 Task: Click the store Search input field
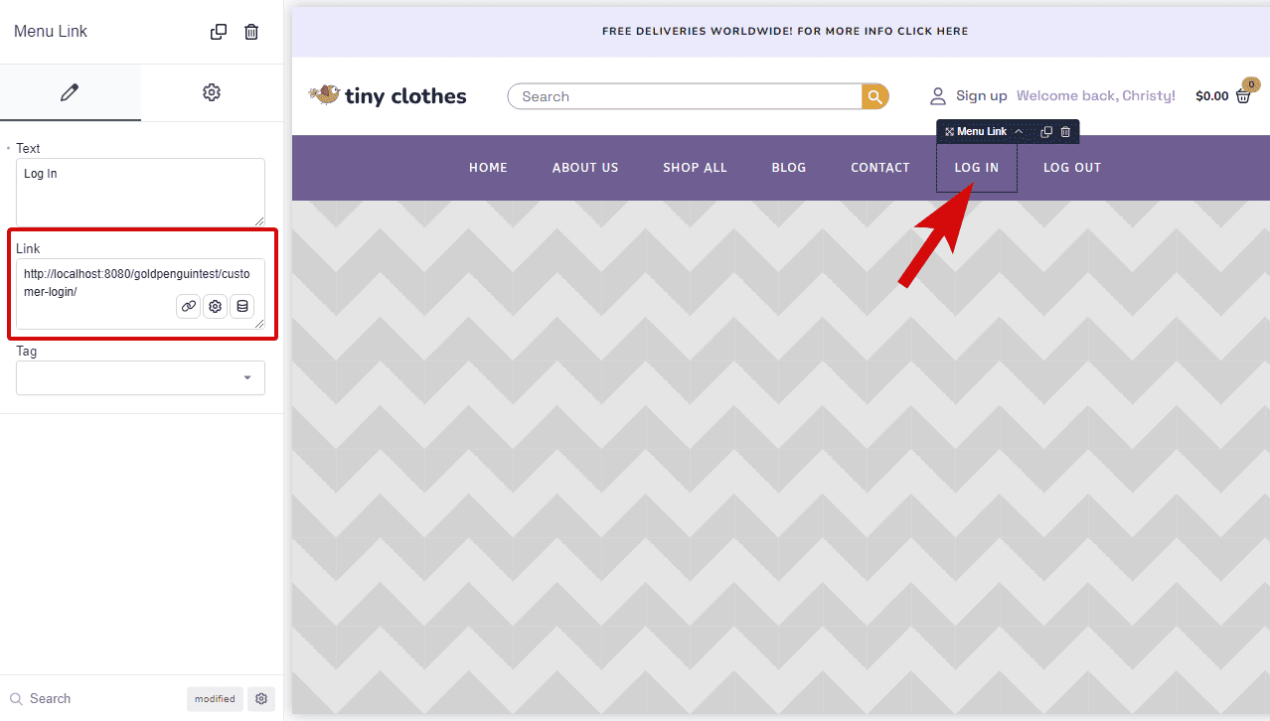pyautogui.click(x=685, y=96)
